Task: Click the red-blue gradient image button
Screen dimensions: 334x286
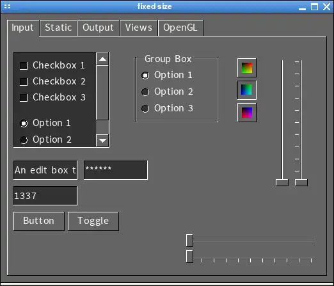Action: click(x=247, y=113)
